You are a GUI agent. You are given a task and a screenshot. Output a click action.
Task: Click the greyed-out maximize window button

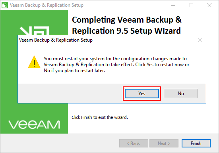pos(191,5)
